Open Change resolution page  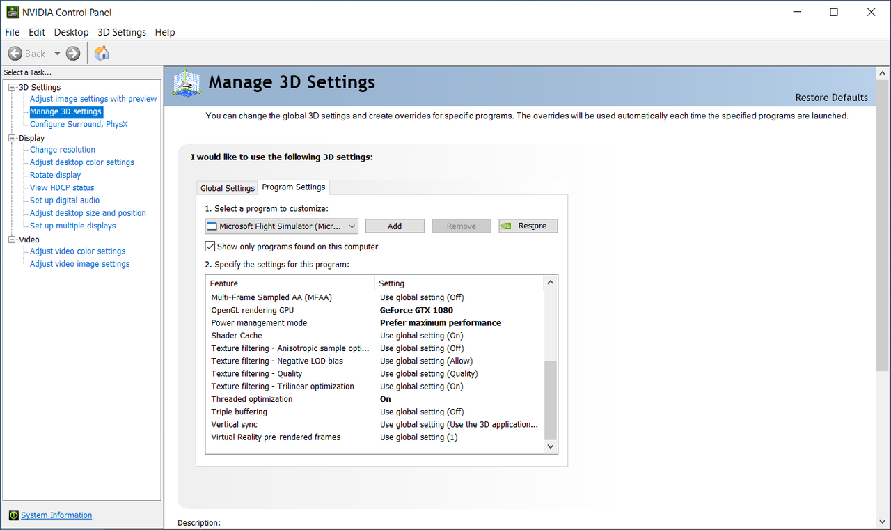tap(63, 150)
